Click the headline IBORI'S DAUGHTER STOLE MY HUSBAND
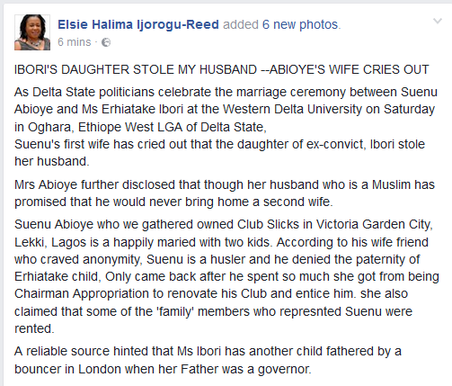The image size is (452, 386). pyautogui.click(x=136, y=69)
